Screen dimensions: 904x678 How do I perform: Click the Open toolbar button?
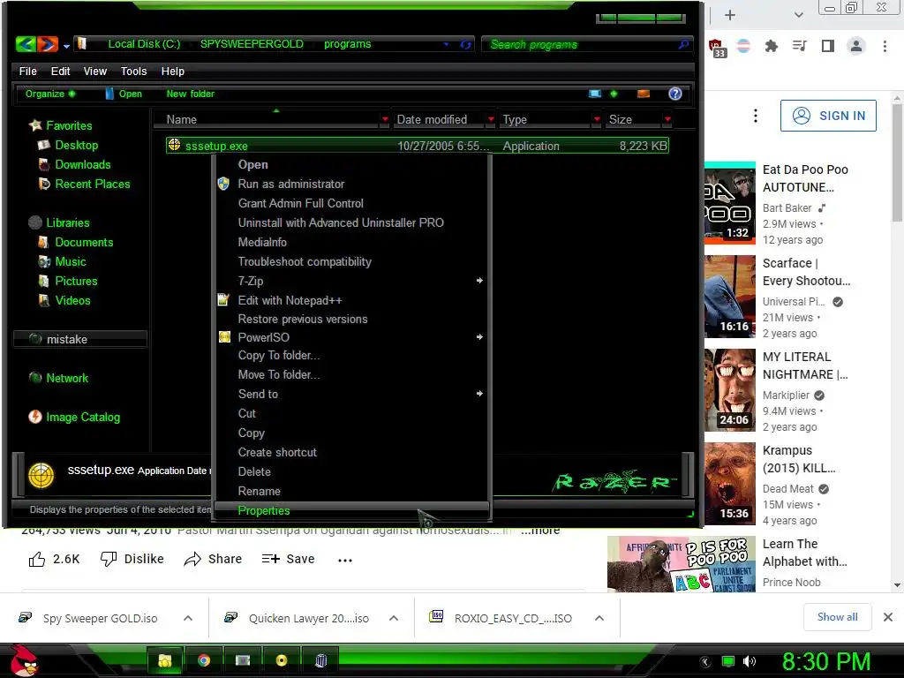124,94
